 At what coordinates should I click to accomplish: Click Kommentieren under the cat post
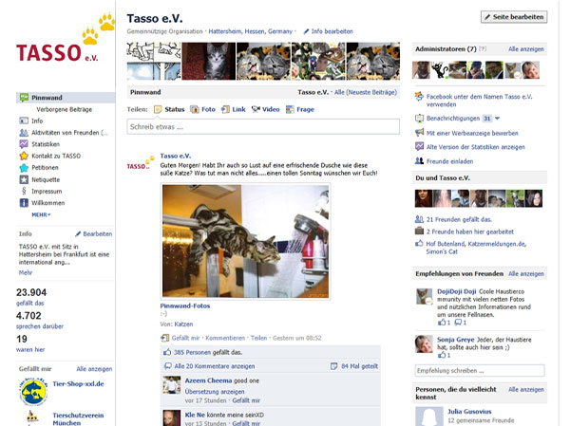[x=225, y=338]
